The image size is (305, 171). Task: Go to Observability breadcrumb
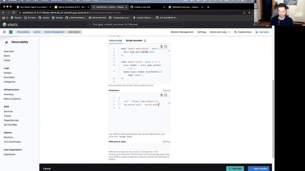tap(23, 32)
